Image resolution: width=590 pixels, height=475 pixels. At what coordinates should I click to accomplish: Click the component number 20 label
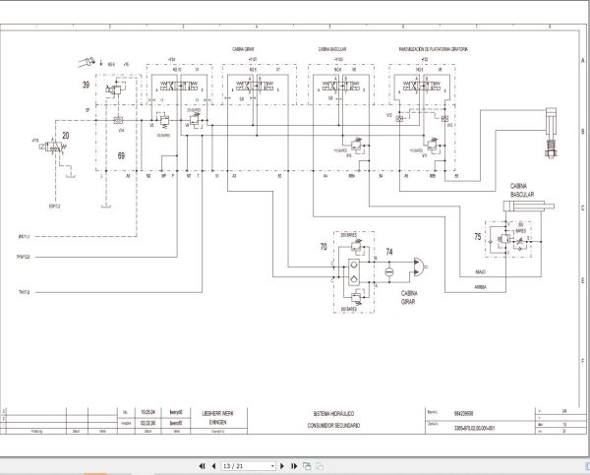[66, 135]
